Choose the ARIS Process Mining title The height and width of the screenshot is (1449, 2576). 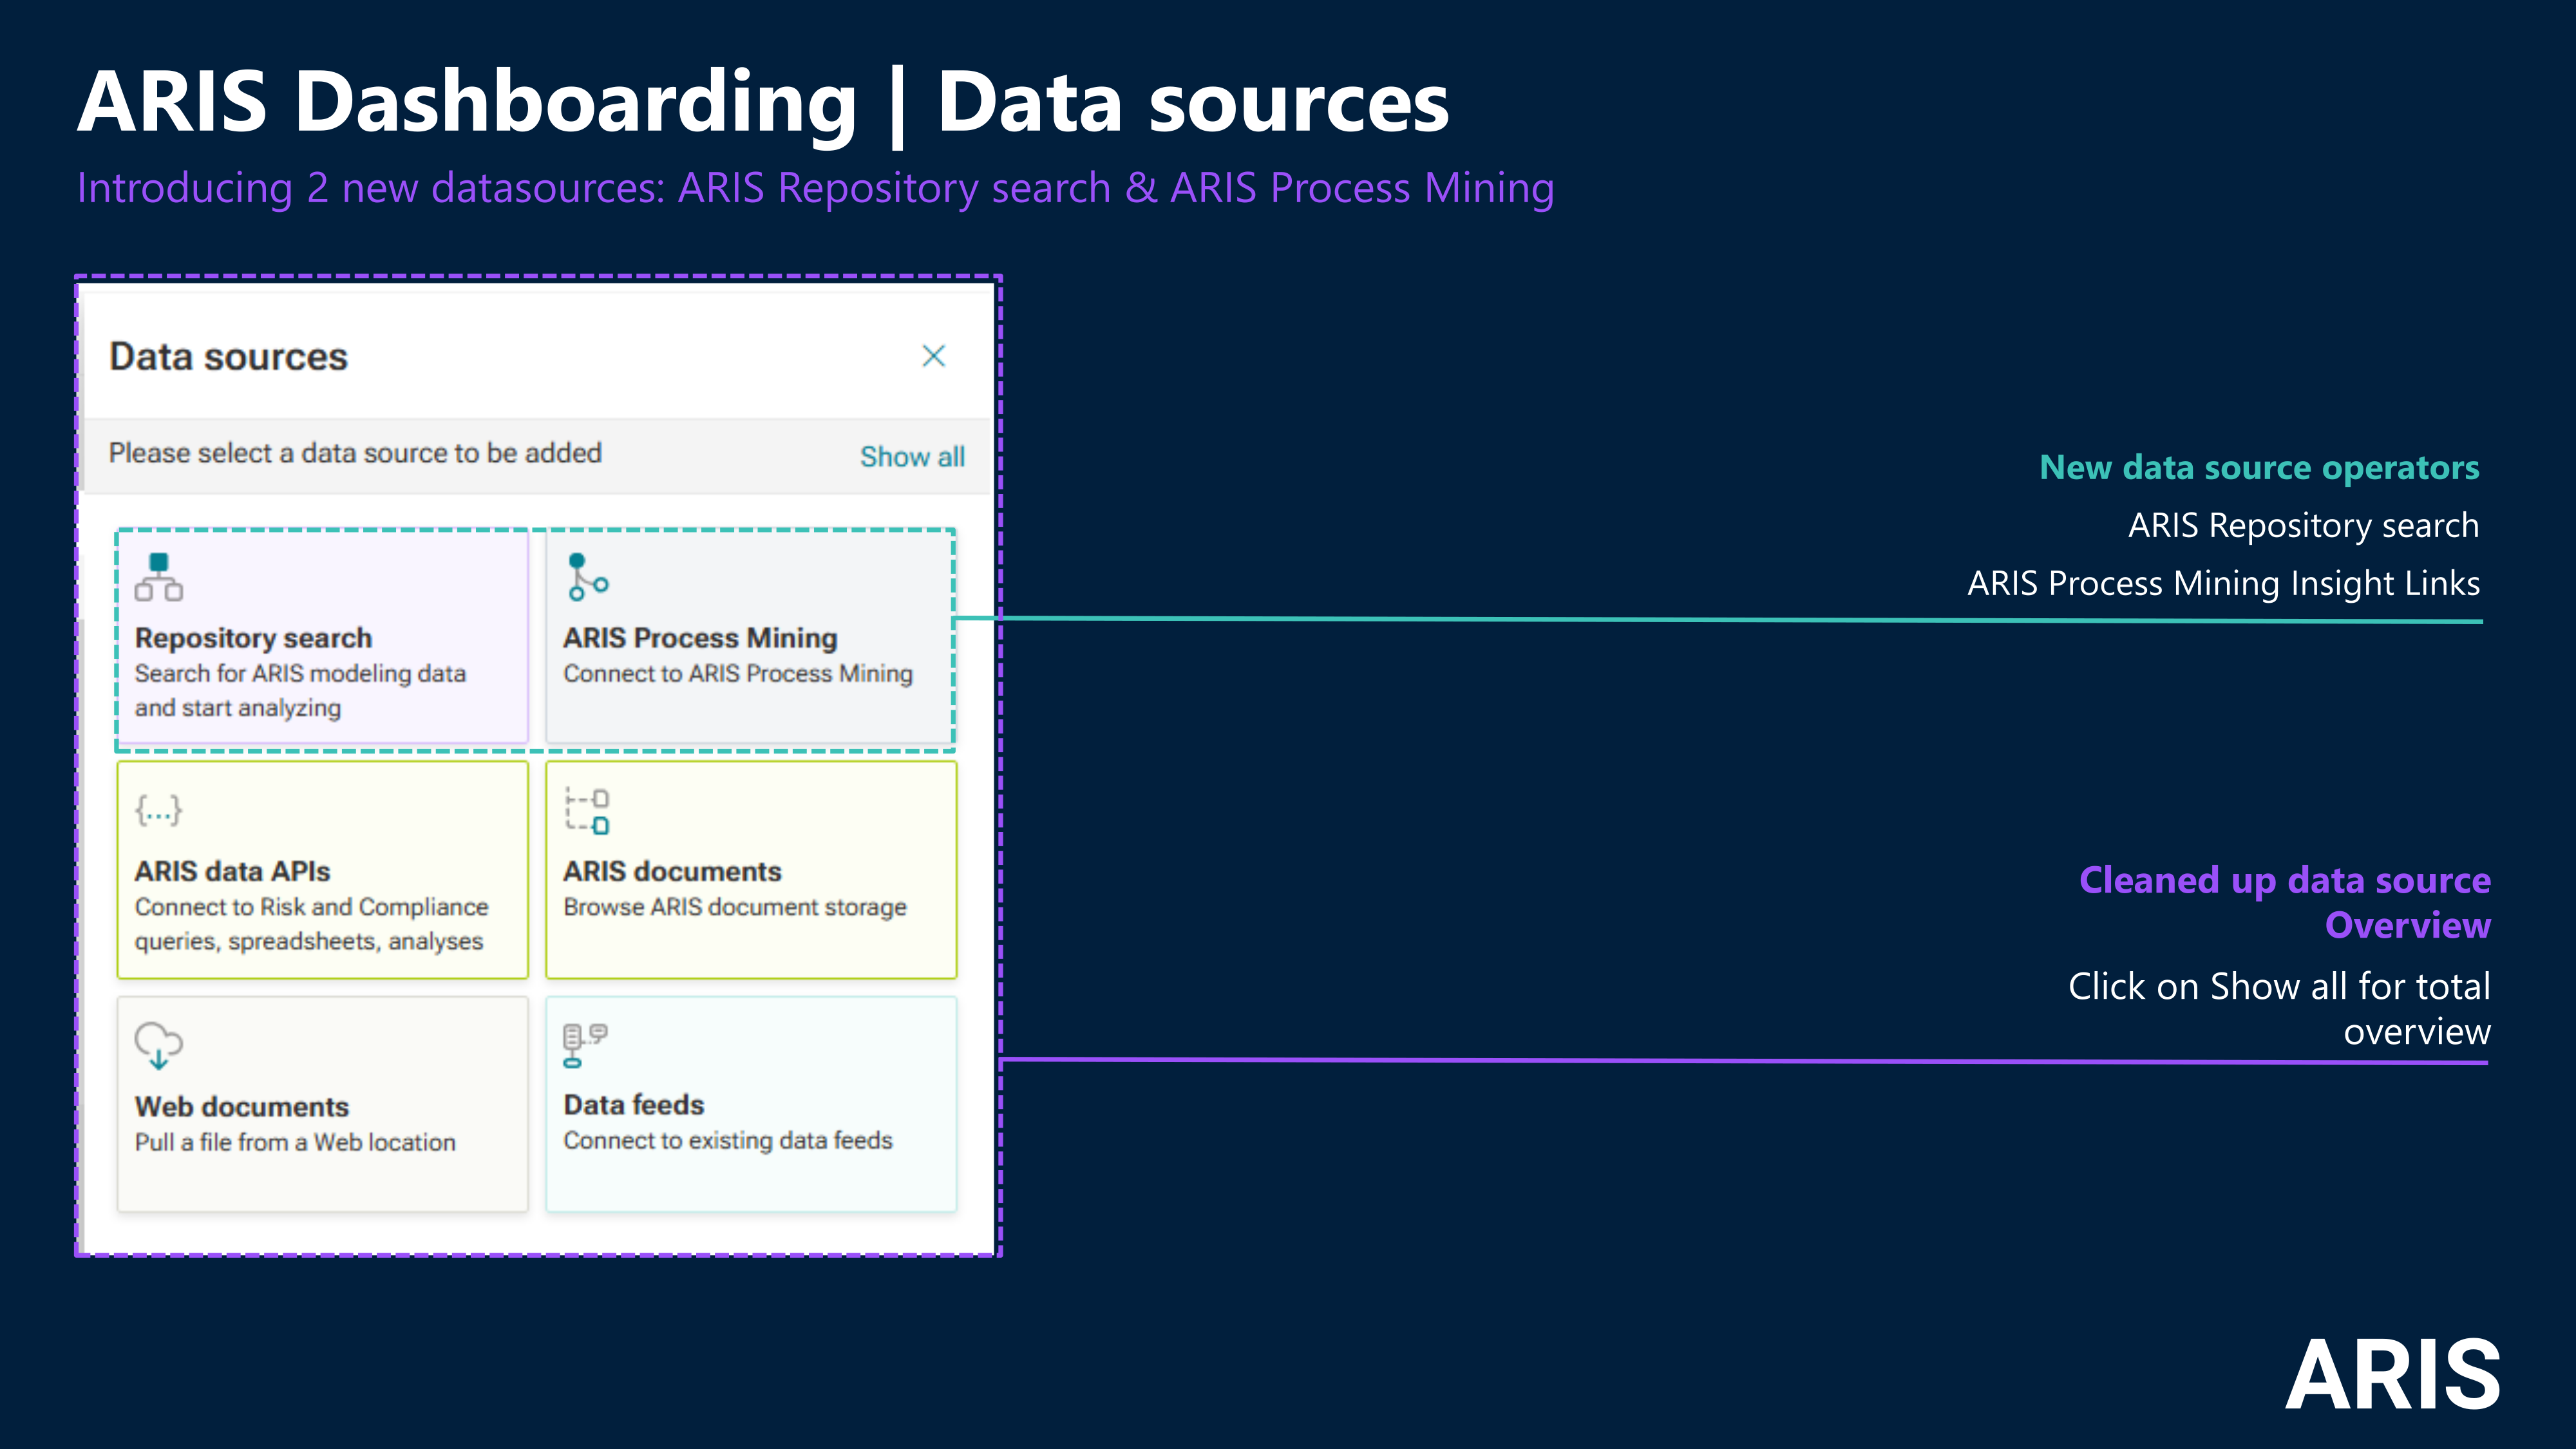(x=700, y=638)
